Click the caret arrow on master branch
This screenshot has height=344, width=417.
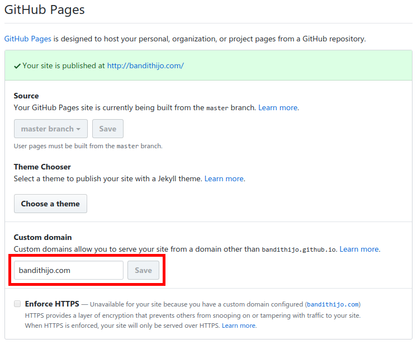click(x=78, y=129)
